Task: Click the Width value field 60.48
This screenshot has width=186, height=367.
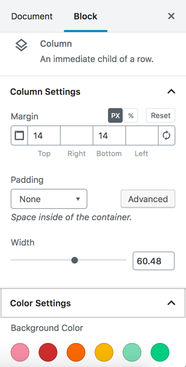Action: 153,261
